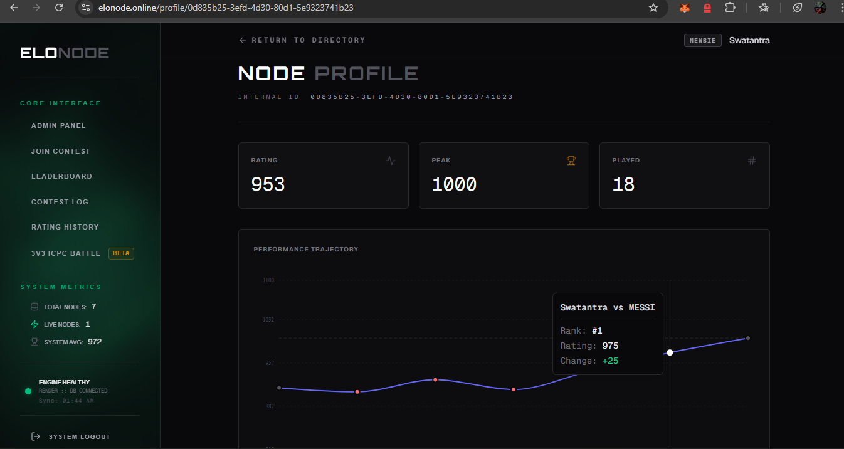Click the first chart point at left end
Viewport: 844px width, 449px height.
279,388
